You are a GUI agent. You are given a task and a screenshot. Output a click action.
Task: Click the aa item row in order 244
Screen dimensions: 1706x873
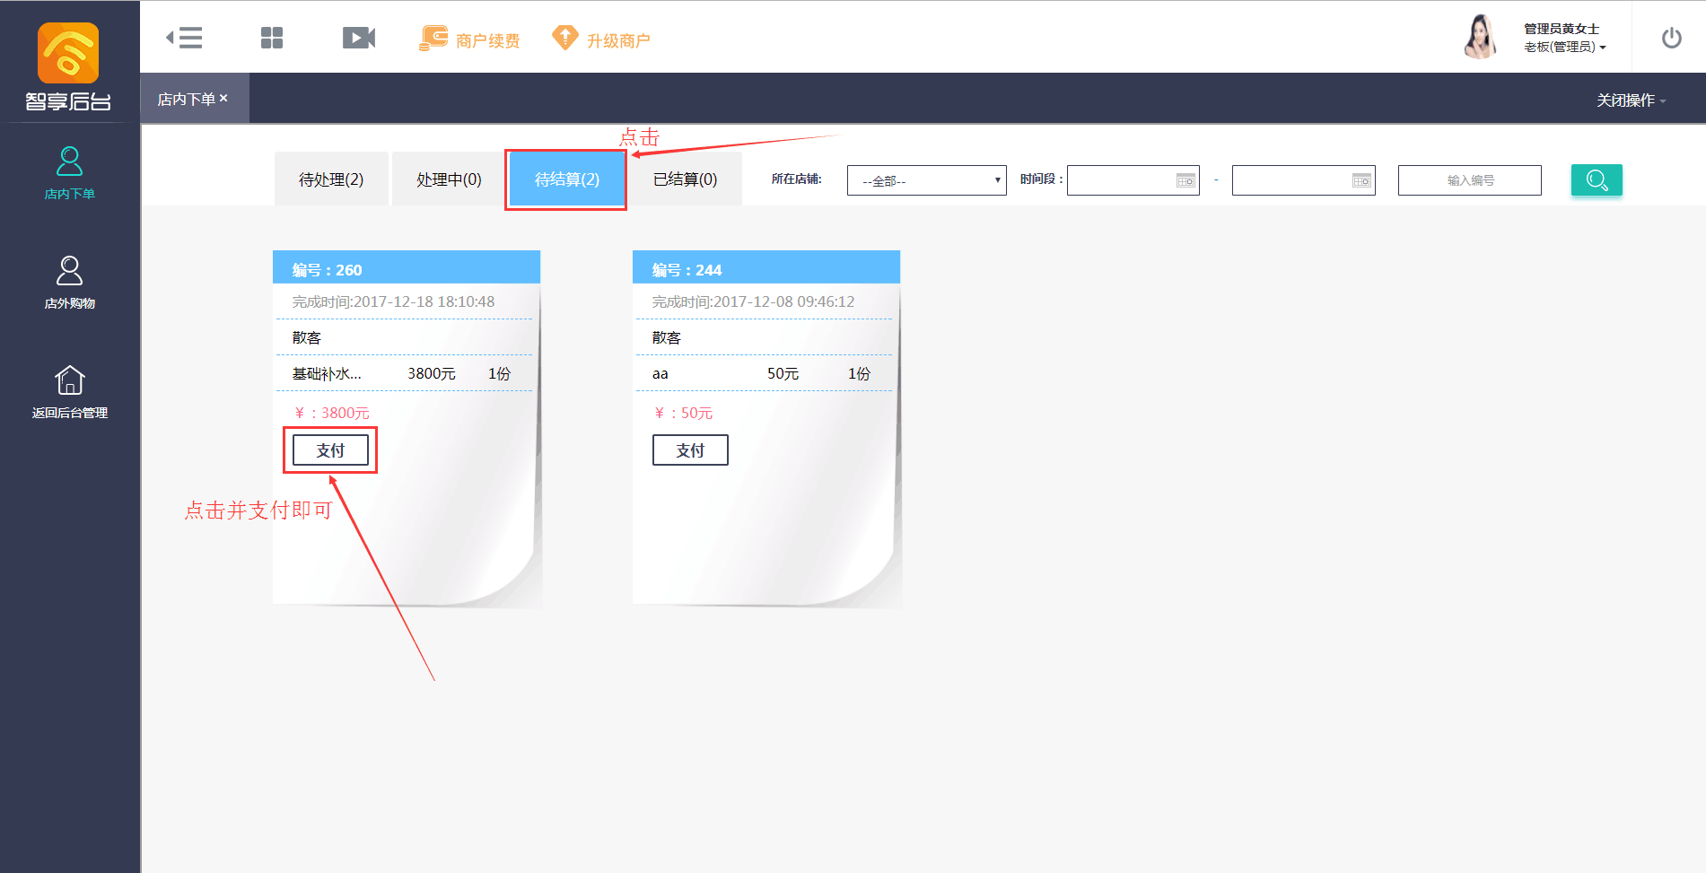(764, 373)
